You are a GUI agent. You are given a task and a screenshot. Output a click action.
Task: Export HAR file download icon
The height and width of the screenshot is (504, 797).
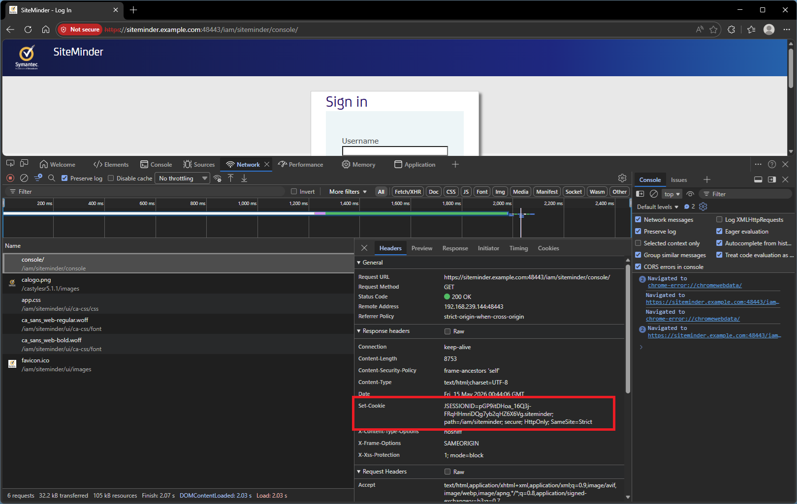(244, 178)
